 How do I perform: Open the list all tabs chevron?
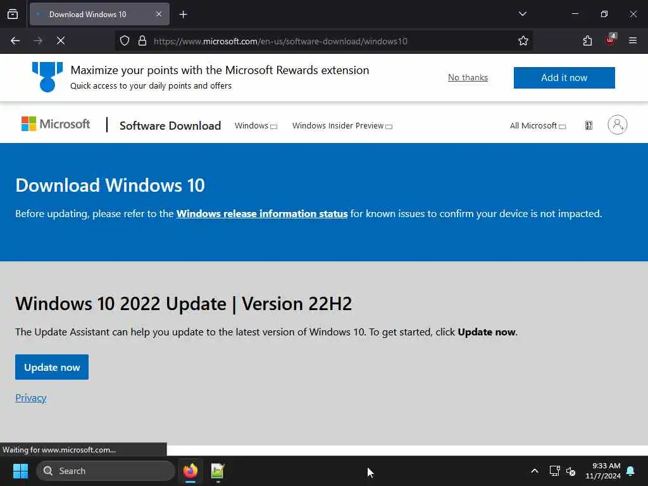[522, 14]
